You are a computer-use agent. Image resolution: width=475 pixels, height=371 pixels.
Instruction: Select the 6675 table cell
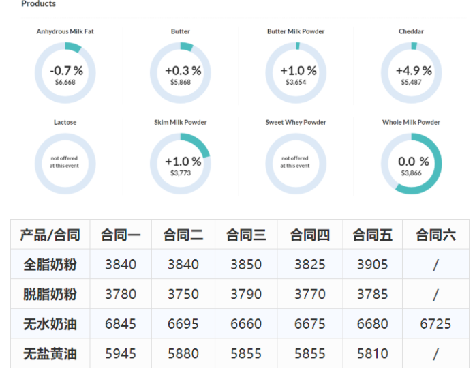pyautogui.click(x=310, y=324)
